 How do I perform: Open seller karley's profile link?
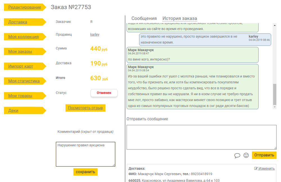tap(95, 35)
